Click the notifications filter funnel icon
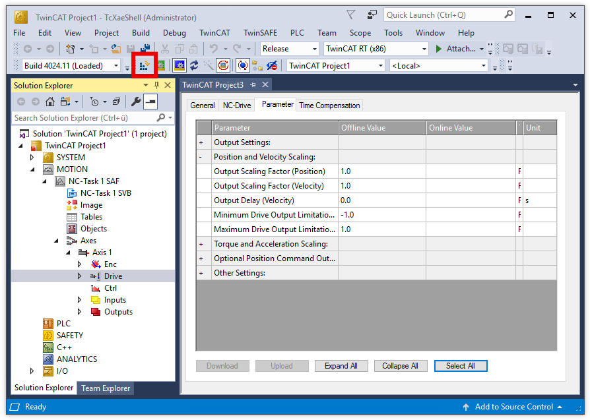Viewport: 590px width, 420px height. pyautogui.click(x=350, y=15)
